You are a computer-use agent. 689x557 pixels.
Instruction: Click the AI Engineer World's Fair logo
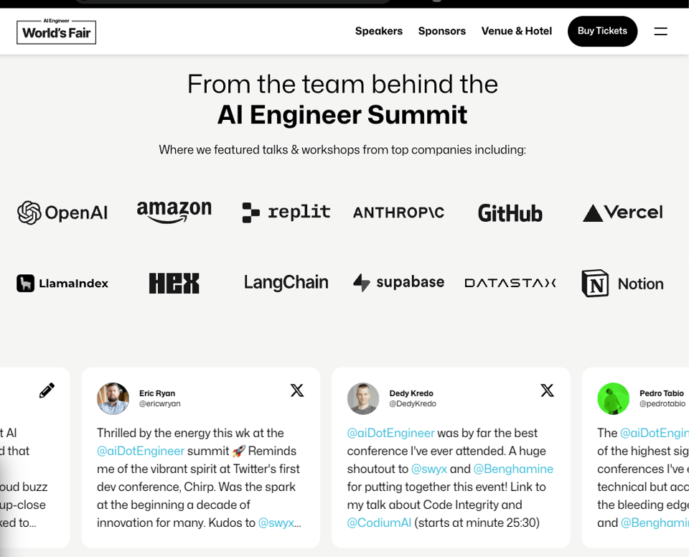pyautogui.click(x=56, y=32)
